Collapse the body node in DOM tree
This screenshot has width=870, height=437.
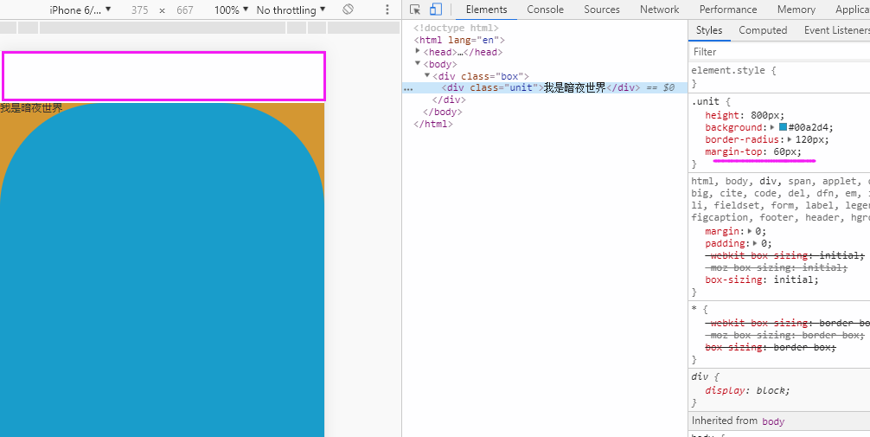point(418,63)
